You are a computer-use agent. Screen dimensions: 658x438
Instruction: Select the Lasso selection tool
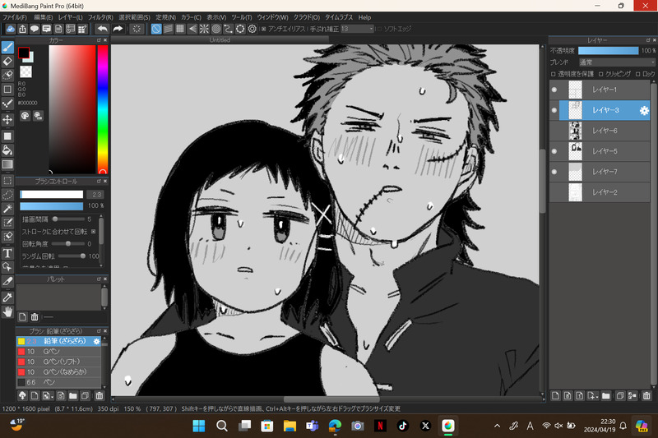(7, 195)
